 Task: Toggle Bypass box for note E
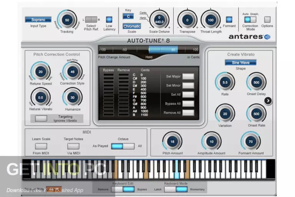[x=108, y=89]
